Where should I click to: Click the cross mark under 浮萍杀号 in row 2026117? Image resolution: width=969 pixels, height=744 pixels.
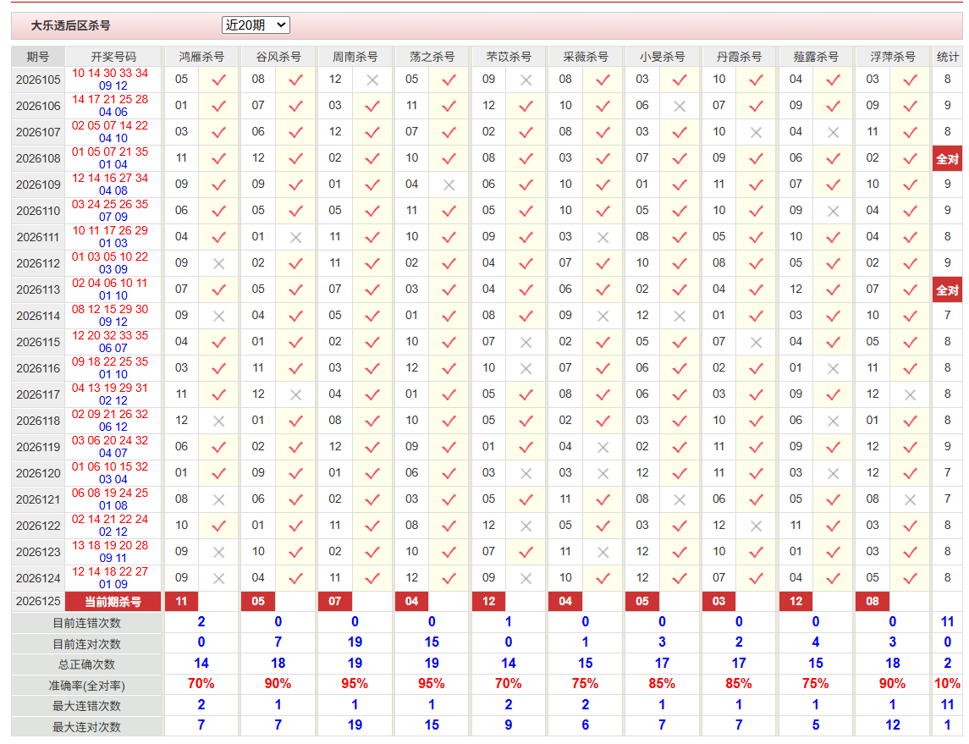tap(910, 395)
